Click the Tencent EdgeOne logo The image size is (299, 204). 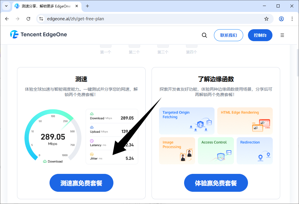(x=38, y=35)
